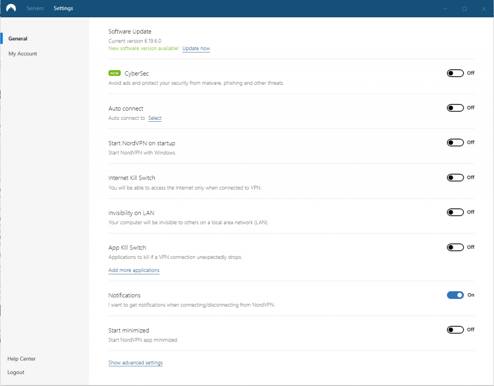Image resolution: width=494 pixels, height=386 pixels.
Task: Click 'Start NordVPN with Windows.' description
Action: (142, 153)
